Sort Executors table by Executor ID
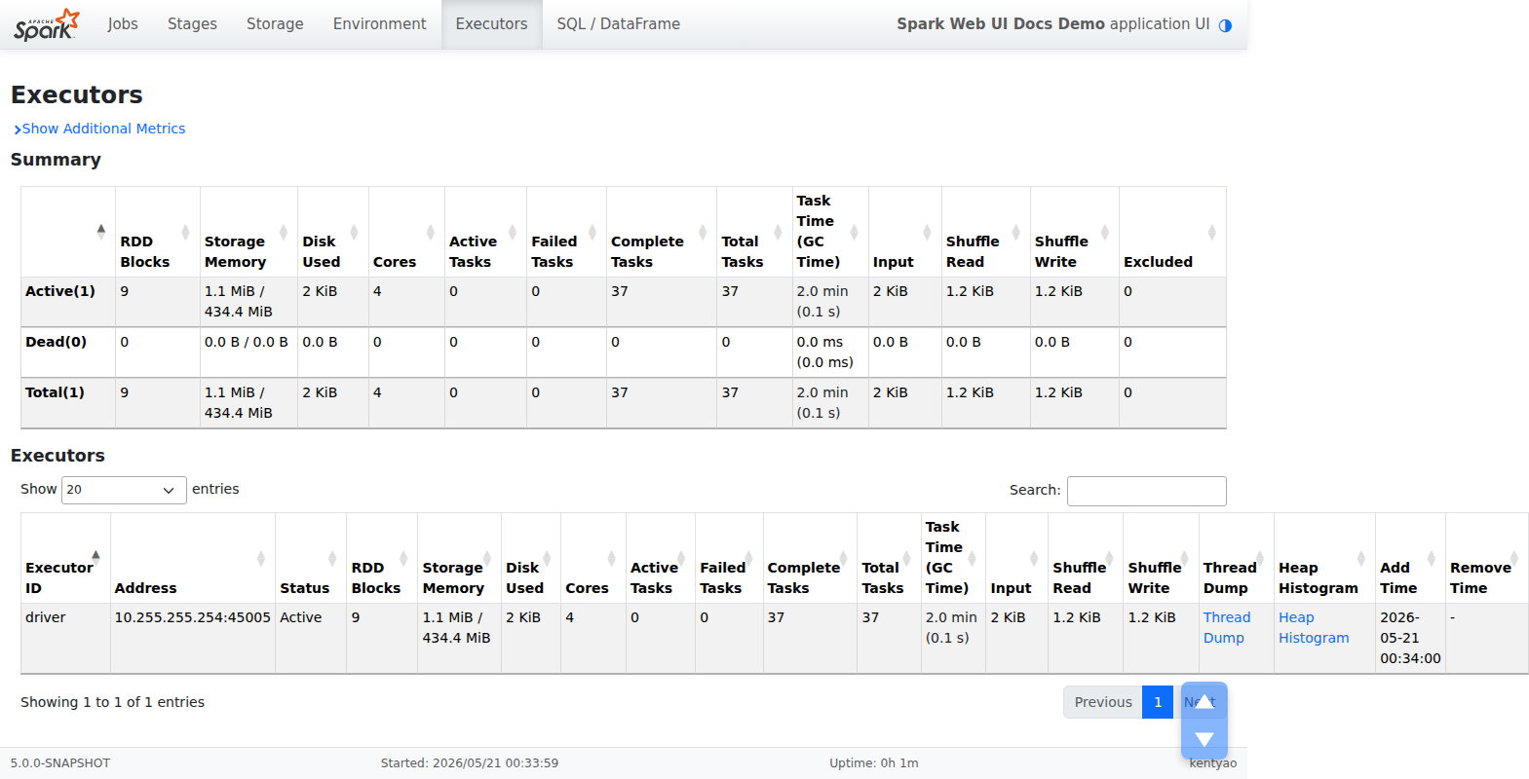 coord(65,558)
